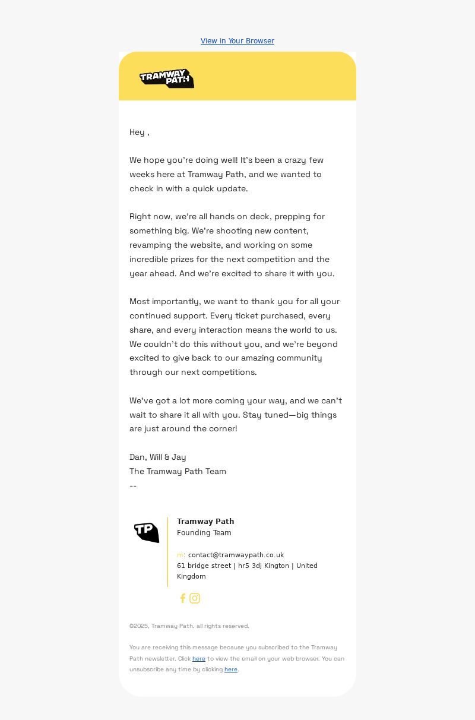The image size is (475, 720).
Task: Select the bold 'Tramway Path' signature name
Action: tap(205, 521)
